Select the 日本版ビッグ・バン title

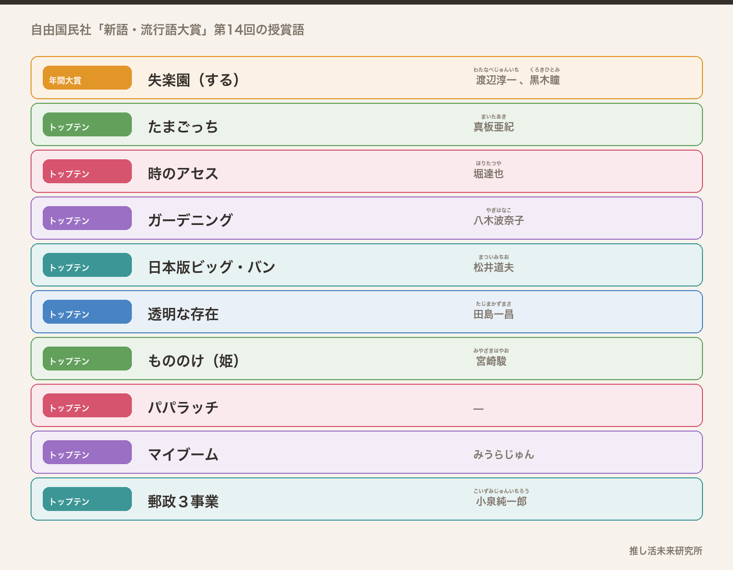pyautogui.click(x=211, y=267)
